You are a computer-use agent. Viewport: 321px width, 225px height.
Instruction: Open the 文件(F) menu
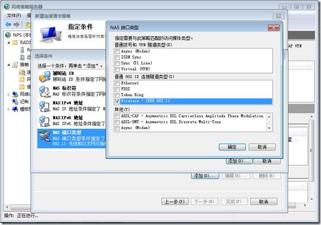point(14,16)
